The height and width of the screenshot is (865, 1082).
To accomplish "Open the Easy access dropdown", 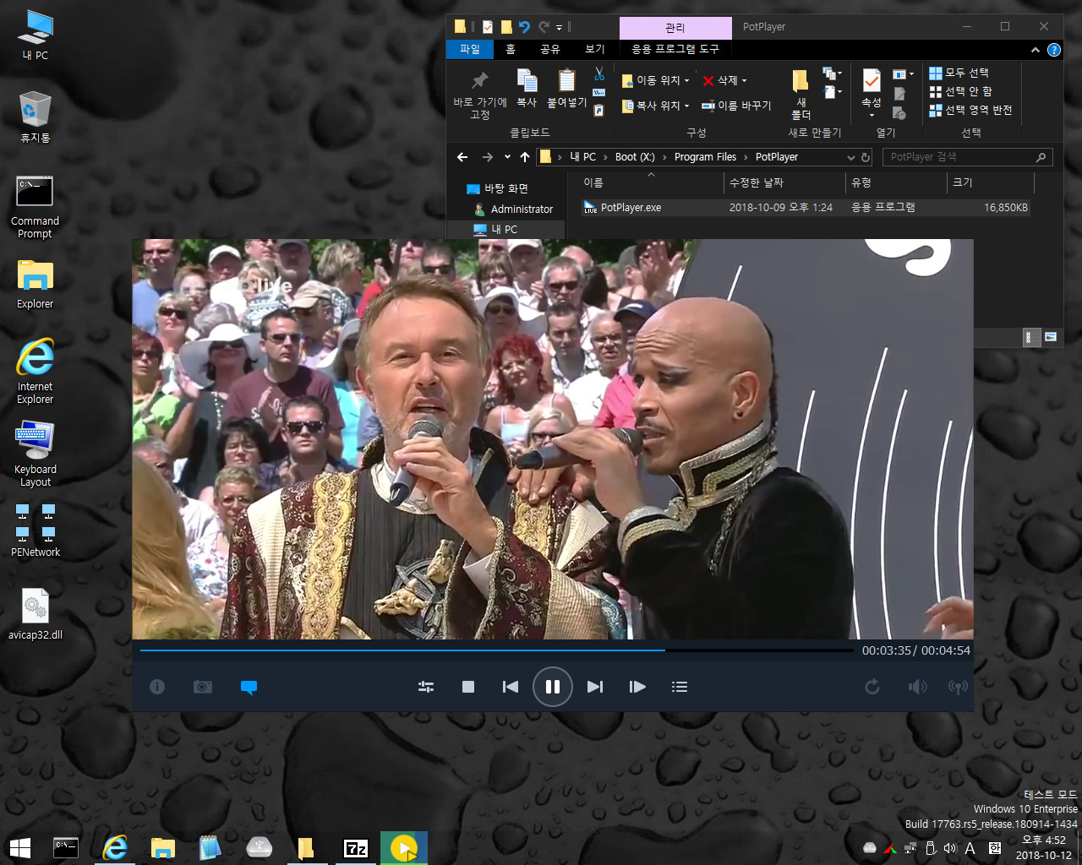I will (833, 91).
